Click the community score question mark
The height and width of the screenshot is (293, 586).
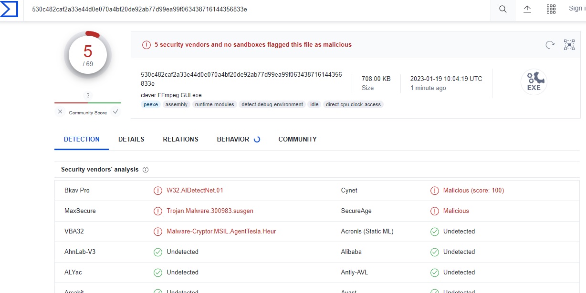coord(88,96)
